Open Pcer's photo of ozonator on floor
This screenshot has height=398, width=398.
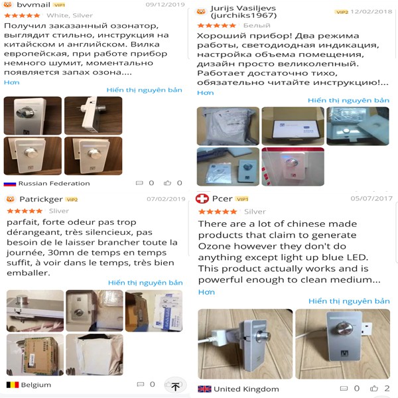coord(245,344)
